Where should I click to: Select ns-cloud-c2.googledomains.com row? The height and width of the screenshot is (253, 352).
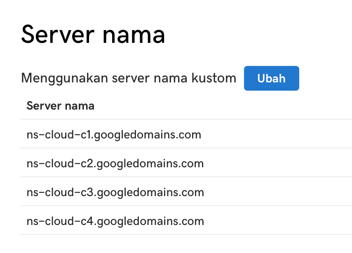click(186, 162)
